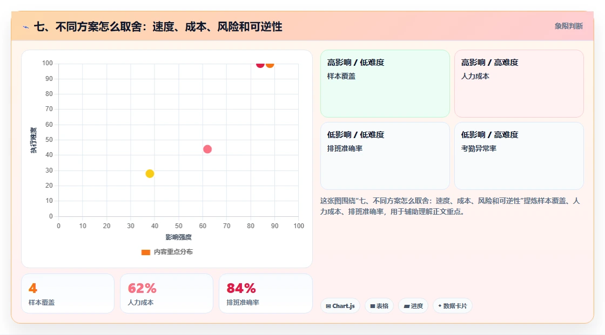Viewport: 605px width, 335px height.
Task: Click the section title 七、不同方案怎么取舍
Action: click(158, 26)
